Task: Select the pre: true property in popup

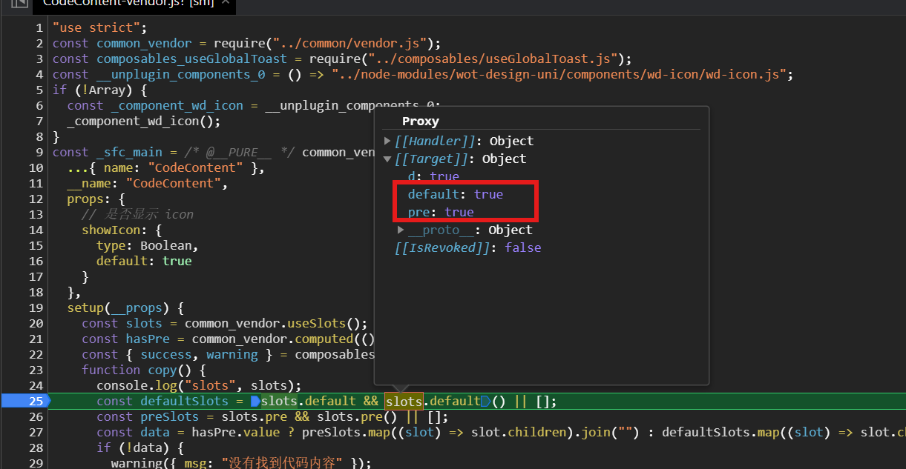Action: (440, 213)
